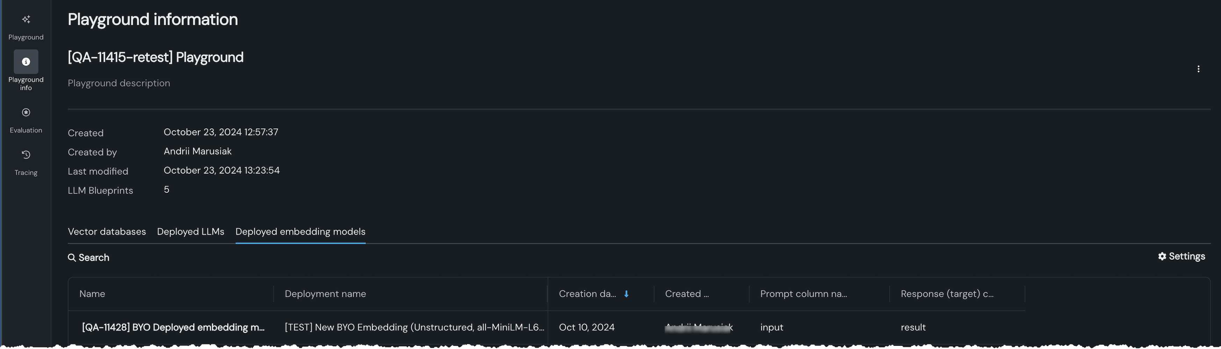Sort by the Deployment name column header

[x=325, y=294]
